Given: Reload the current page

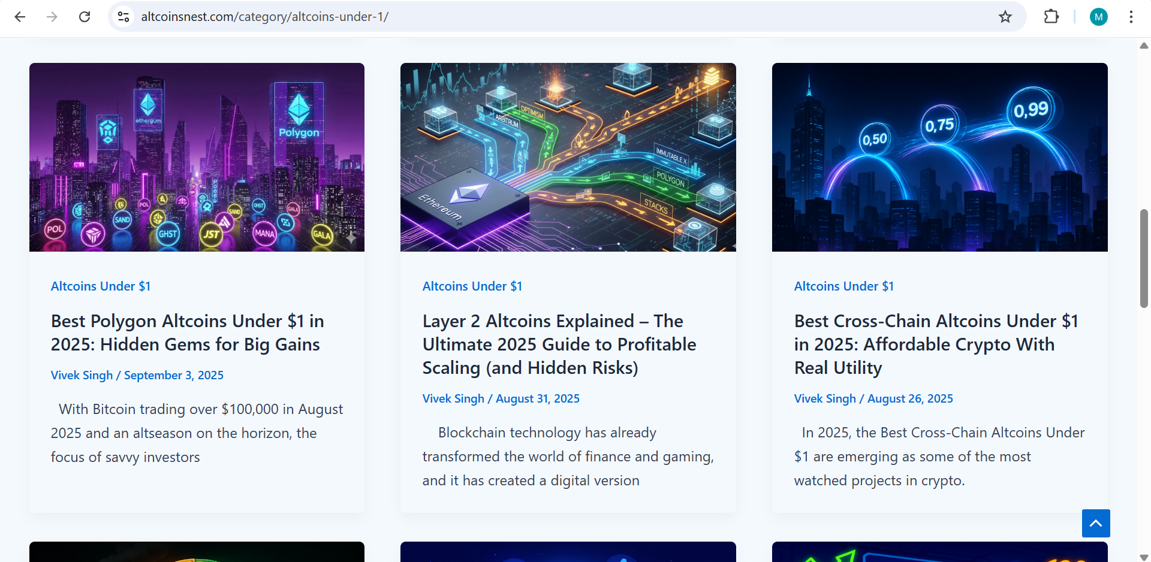Looking at the screenshot, I should click(x=85, y=17).
